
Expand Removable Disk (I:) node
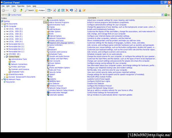click(x=5, y=44)
